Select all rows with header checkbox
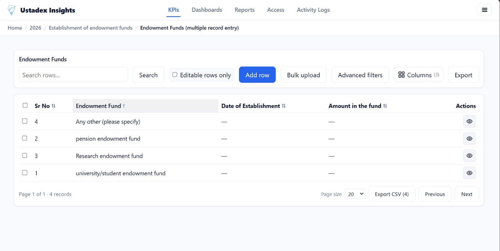The height and width of the screenshot is (251, 500). point(25,105)
